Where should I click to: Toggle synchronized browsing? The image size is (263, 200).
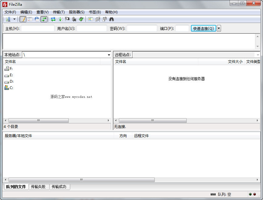click(105, 19)
